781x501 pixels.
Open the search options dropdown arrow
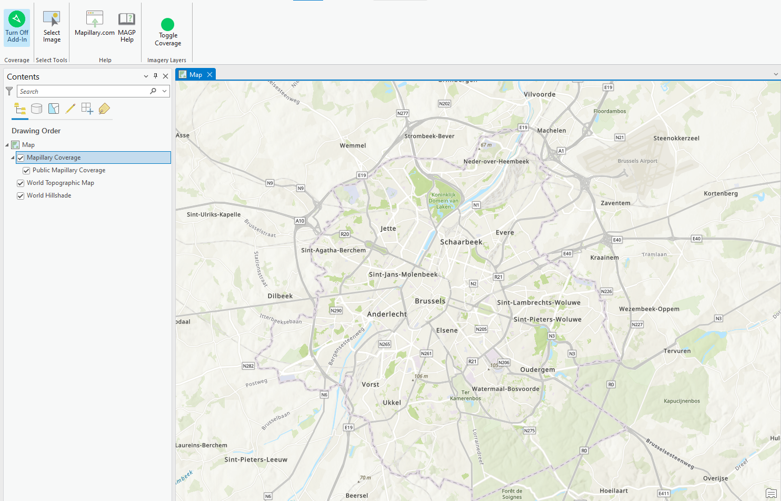pos(164,91)
